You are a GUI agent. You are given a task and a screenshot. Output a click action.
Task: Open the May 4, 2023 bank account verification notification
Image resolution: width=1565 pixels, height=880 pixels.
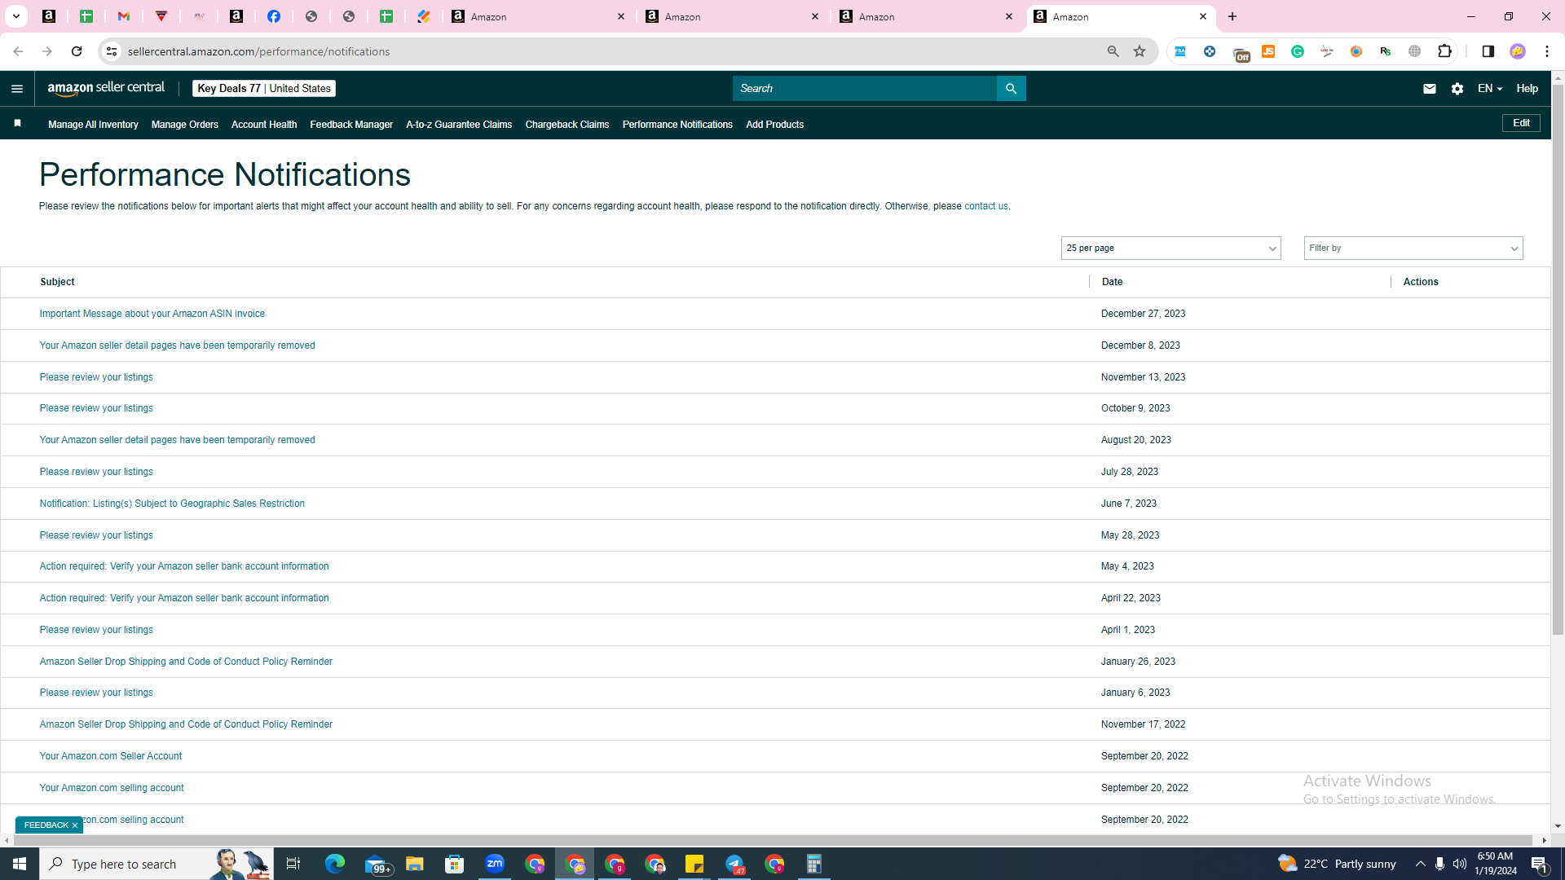tap(184, 566)
